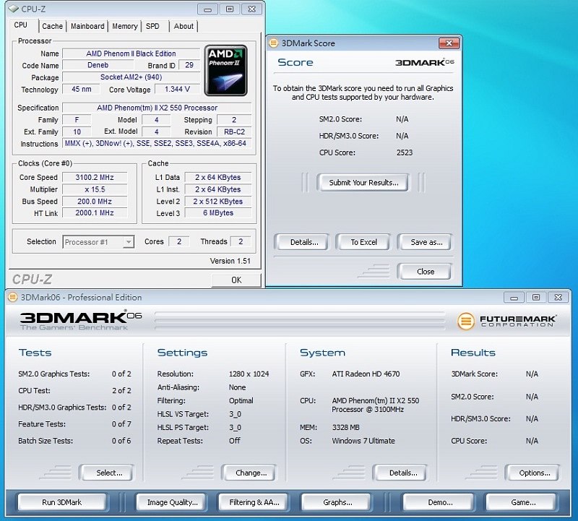578x521 pixels.
Task: Click the Instructions field listing MMX, SSE
Action: pyautogui.click(x=157, y=143)
